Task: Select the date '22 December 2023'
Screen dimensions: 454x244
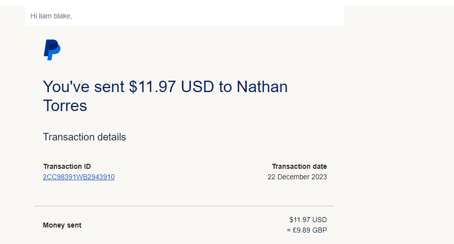Action: (x=297, y=177)
